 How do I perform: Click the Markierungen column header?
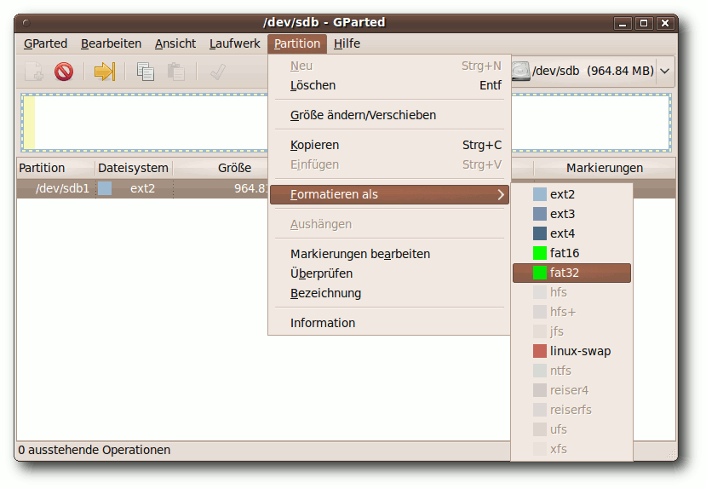click(605, 168)
